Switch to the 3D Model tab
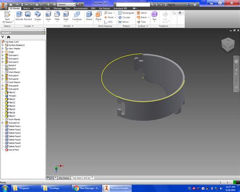The image size is (240, 192). [x=15, y=8]
